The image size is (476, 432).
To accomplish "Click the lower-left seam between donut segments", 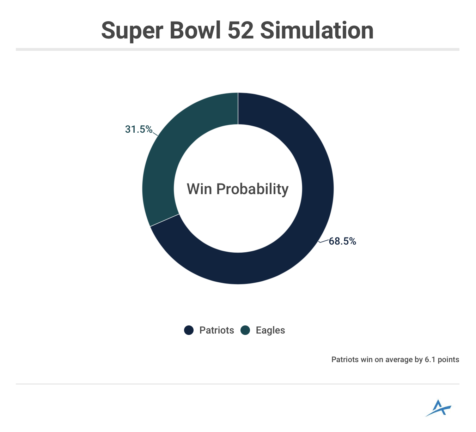I will click(x=165, y=220).
